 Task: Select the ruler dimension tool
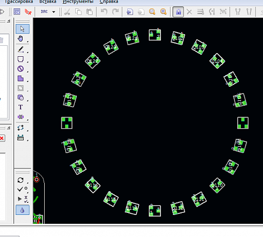(x=21, y=138)
